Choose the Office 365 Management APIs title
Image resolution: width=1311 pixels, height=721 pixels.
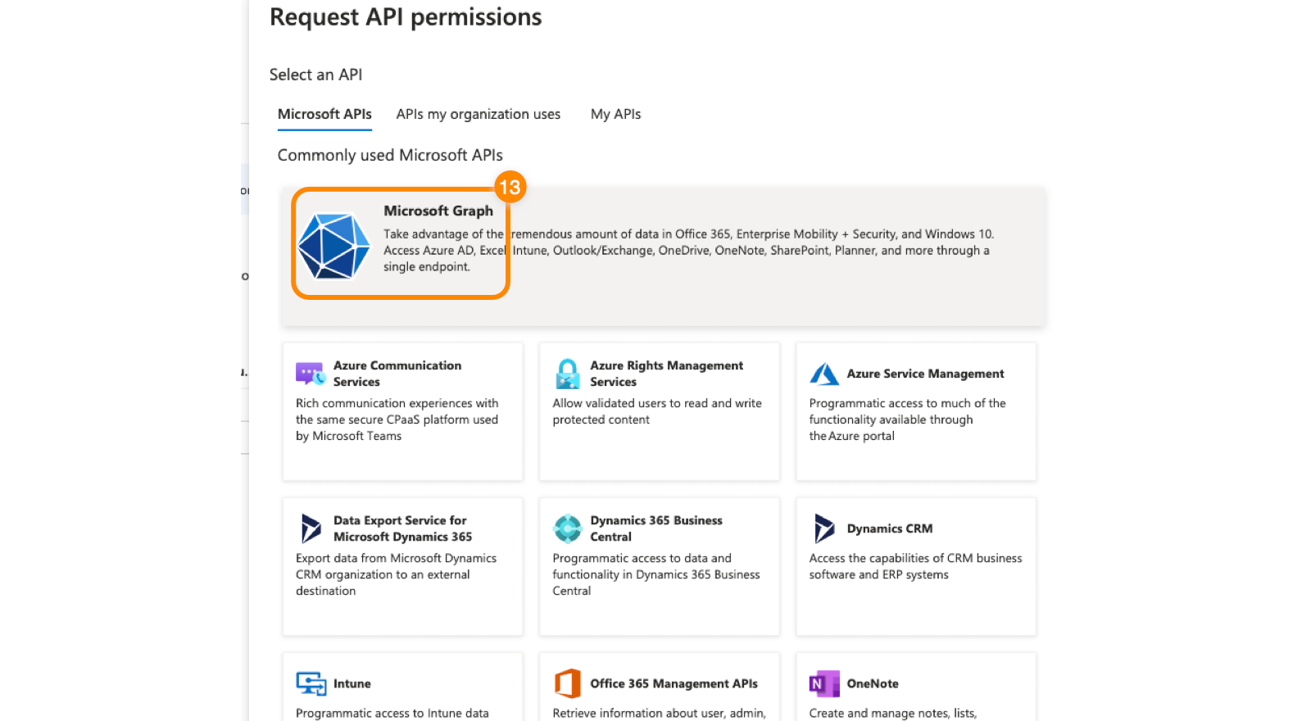tap(674, 683)
